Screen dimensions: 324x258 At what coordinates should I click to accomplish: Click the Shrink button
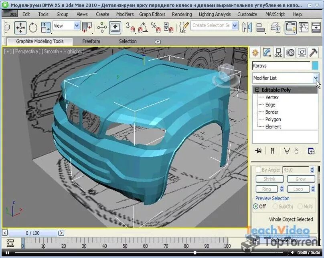(x=269, y=179)
